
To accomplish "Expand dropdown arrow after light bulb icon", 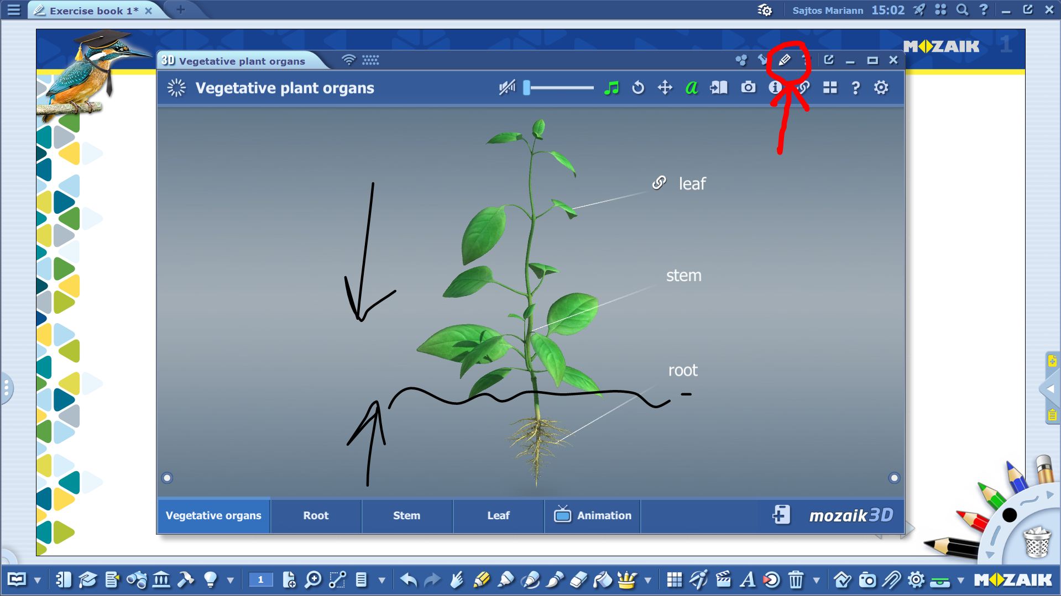I will point(231,580).
